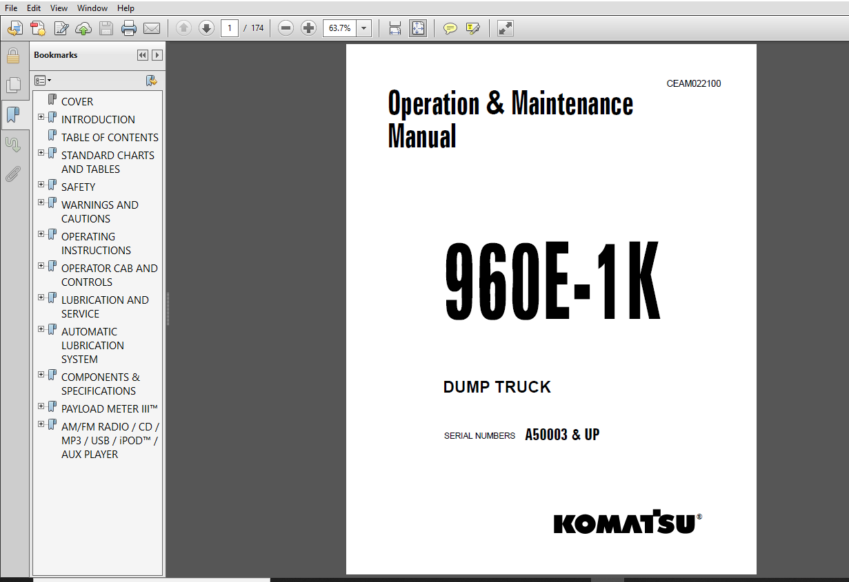Image resolution: width=849 pixels, height=582 pixels.
Task: Open the Window menu
Action: coord(92,8)
